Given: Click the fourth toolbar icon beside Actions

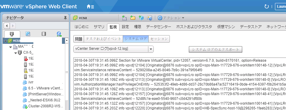Looking at the screenshot, I should [x=150, y=18].
